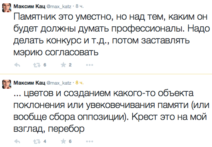The width and height of the screenshot is (212, 147).
Task: Expand the first tweet text about Памятник
Action: (x=111, y=35)
